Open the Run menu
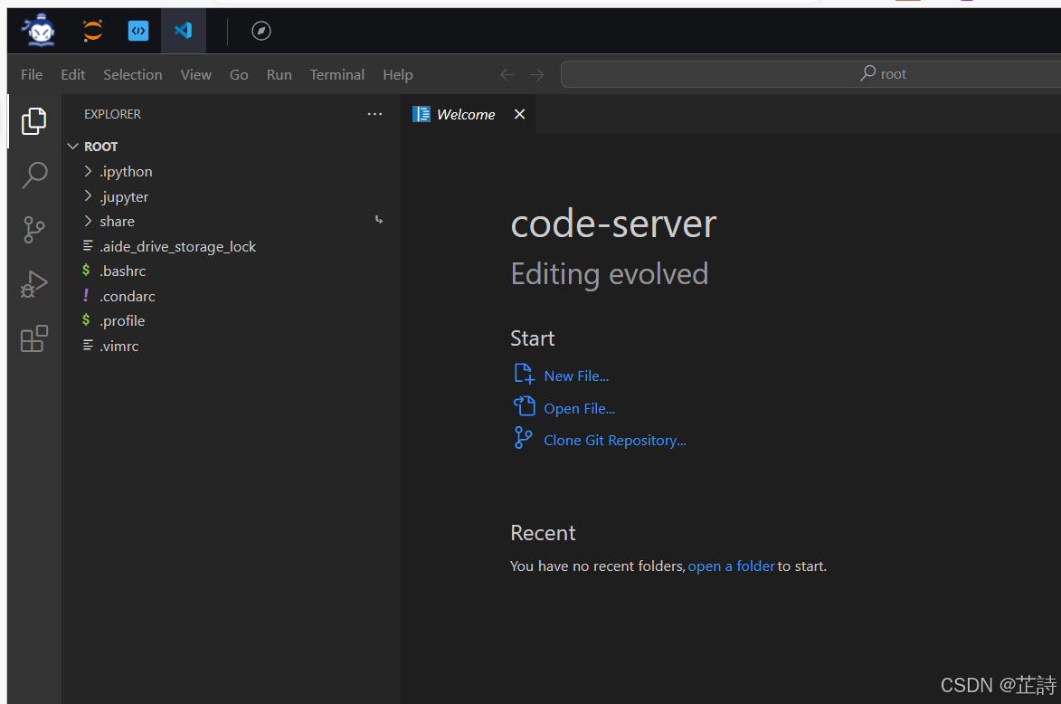The image size is (1061, 704). click(279, 74)
